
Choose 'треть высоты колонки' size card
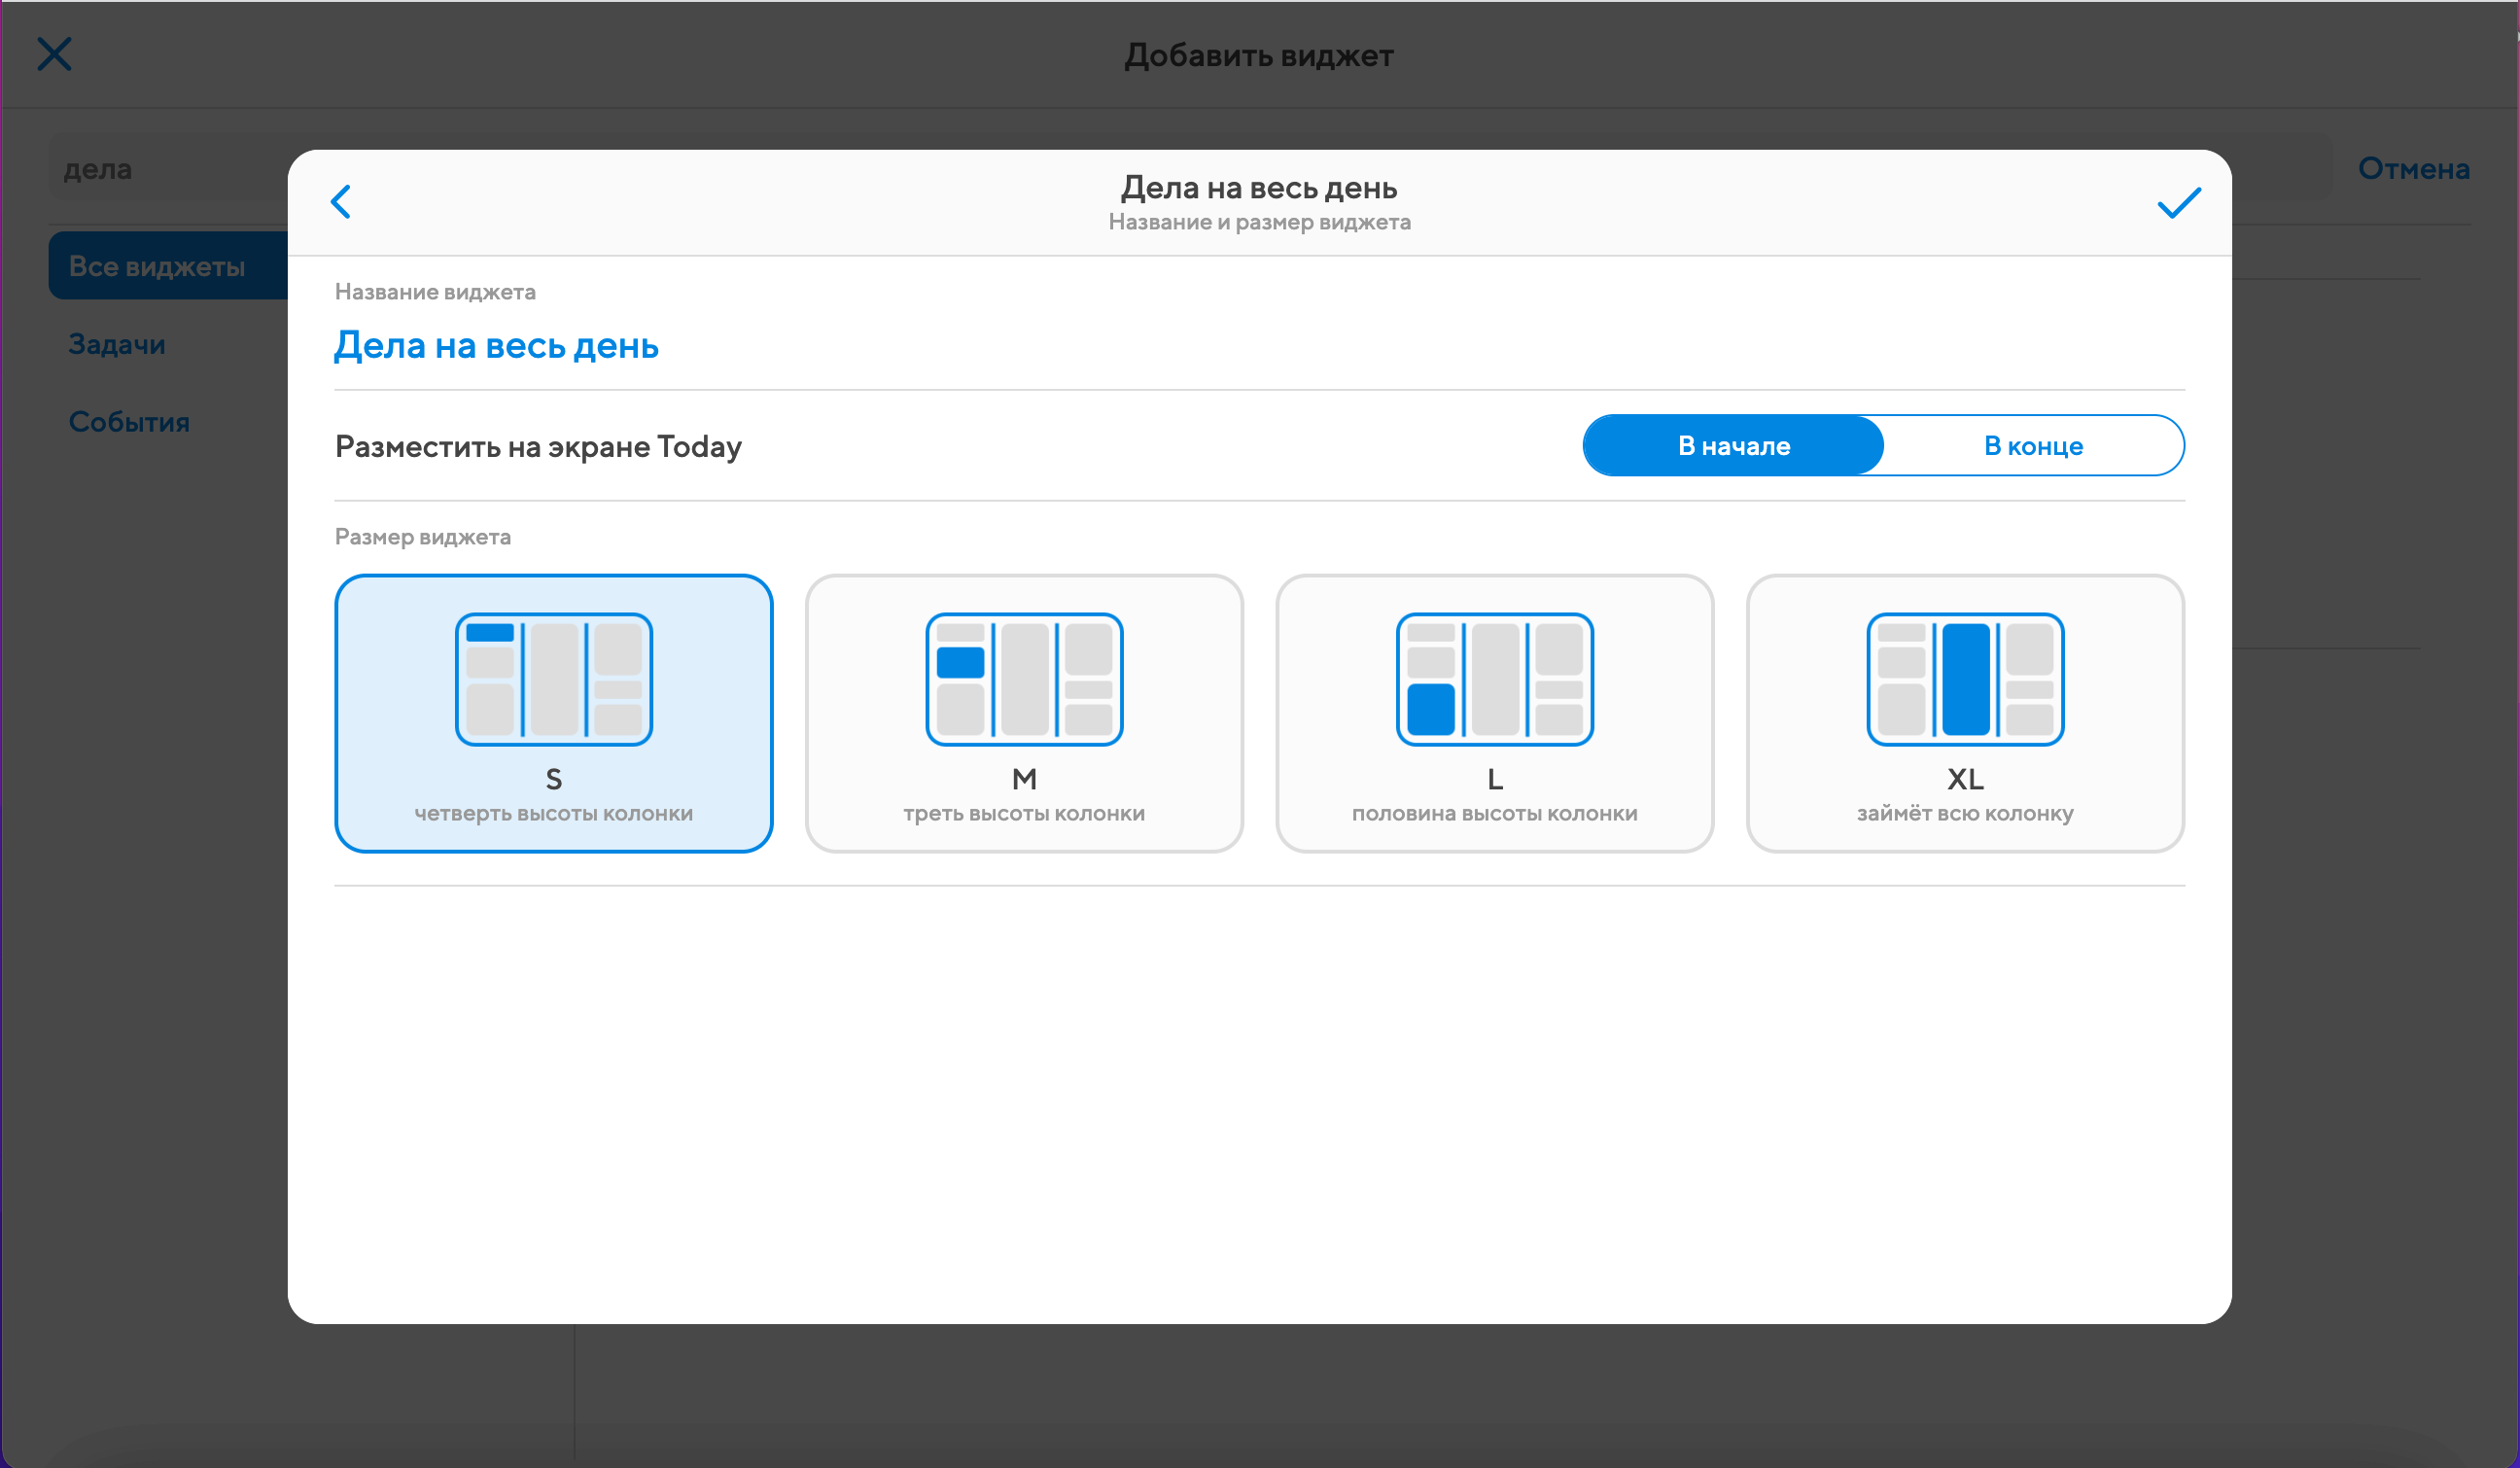pos(1024,814)
